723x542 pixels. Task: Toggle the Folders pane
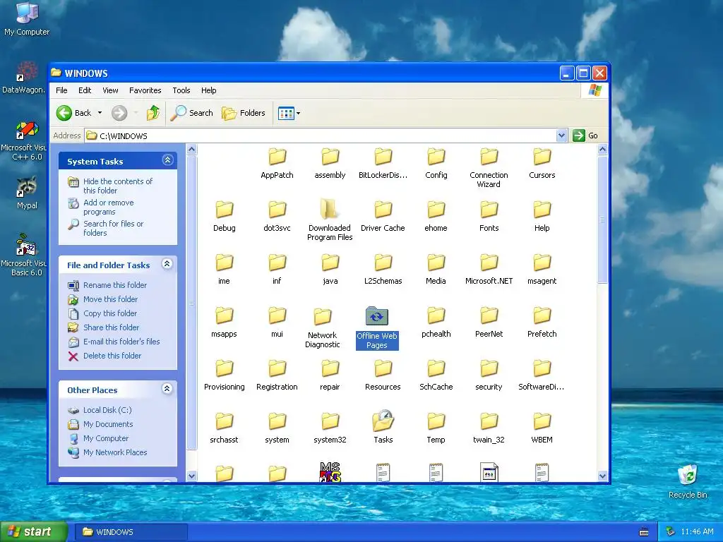click(244, 113)
